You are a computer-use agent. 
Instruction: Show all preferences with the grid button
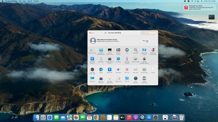[106, 33]
